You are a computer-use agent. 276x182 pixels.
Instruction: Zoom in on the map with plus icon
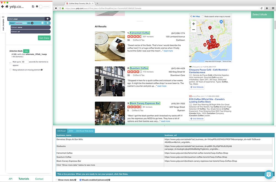pos(193,24)
